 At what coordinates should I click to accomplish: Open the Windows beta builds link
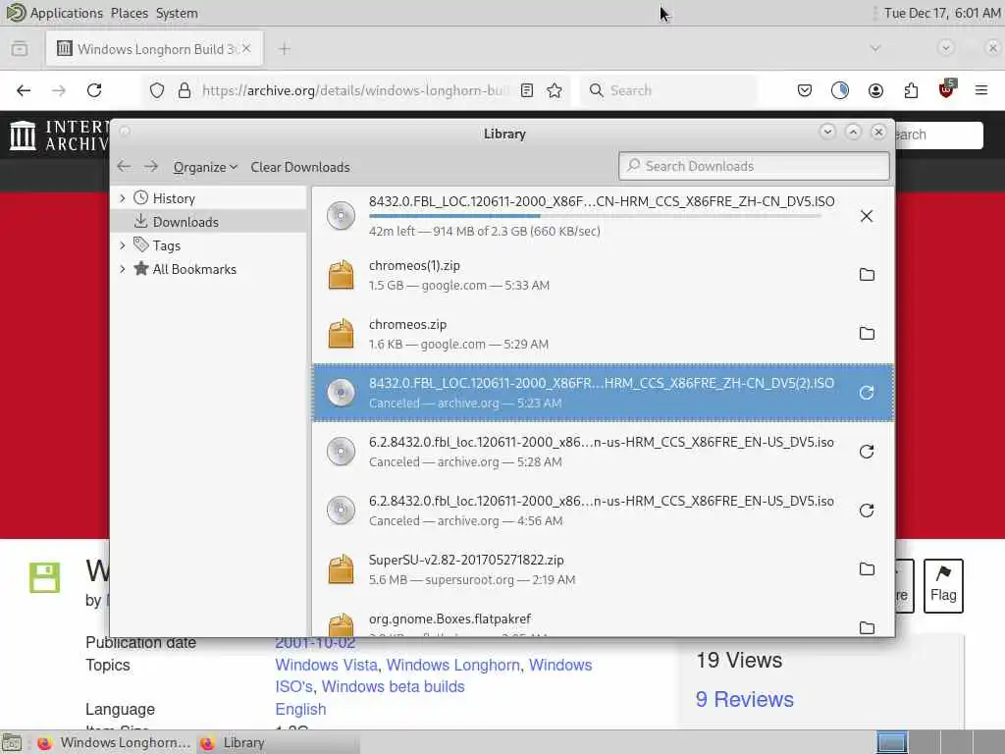[393, 686]
